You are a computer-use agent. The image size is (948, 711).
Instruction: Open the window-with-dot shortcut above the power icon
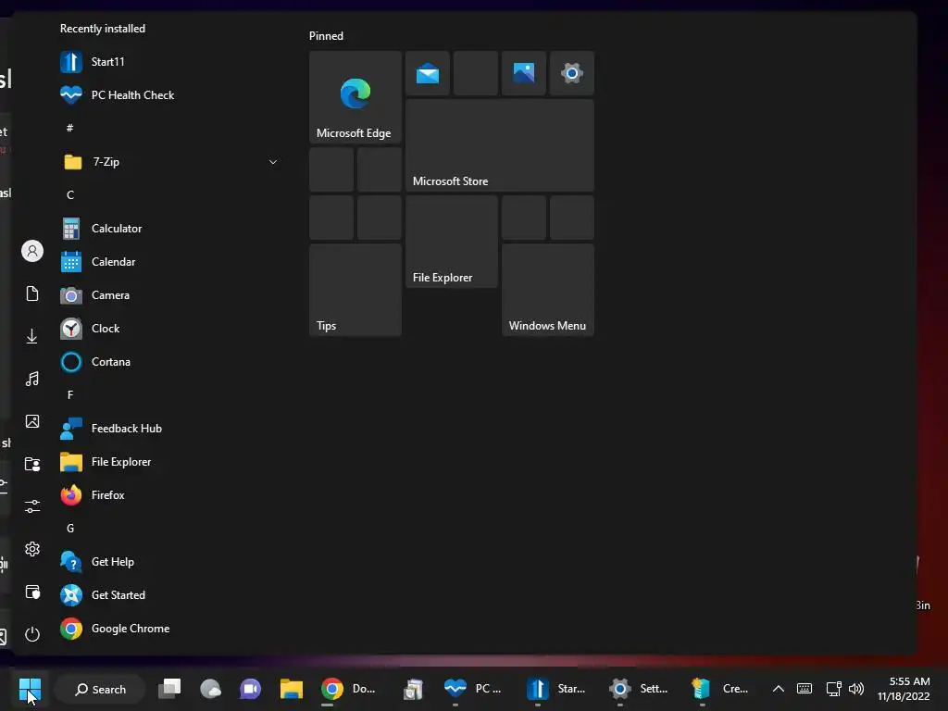(x=32, y=592)
